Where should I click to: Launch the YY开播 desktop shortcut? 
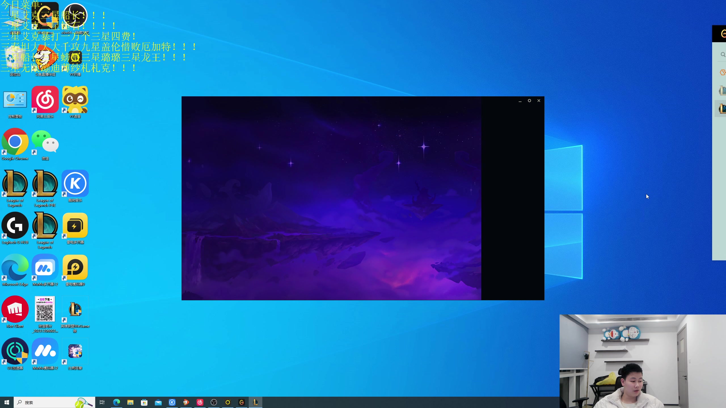[x=75, y=61]
